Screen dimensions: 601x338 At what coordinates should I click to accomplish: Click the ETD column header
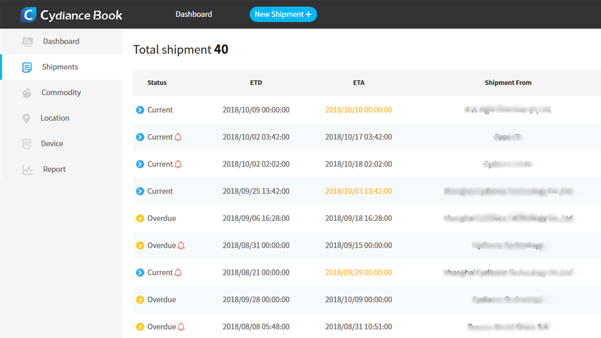[256, 83]
